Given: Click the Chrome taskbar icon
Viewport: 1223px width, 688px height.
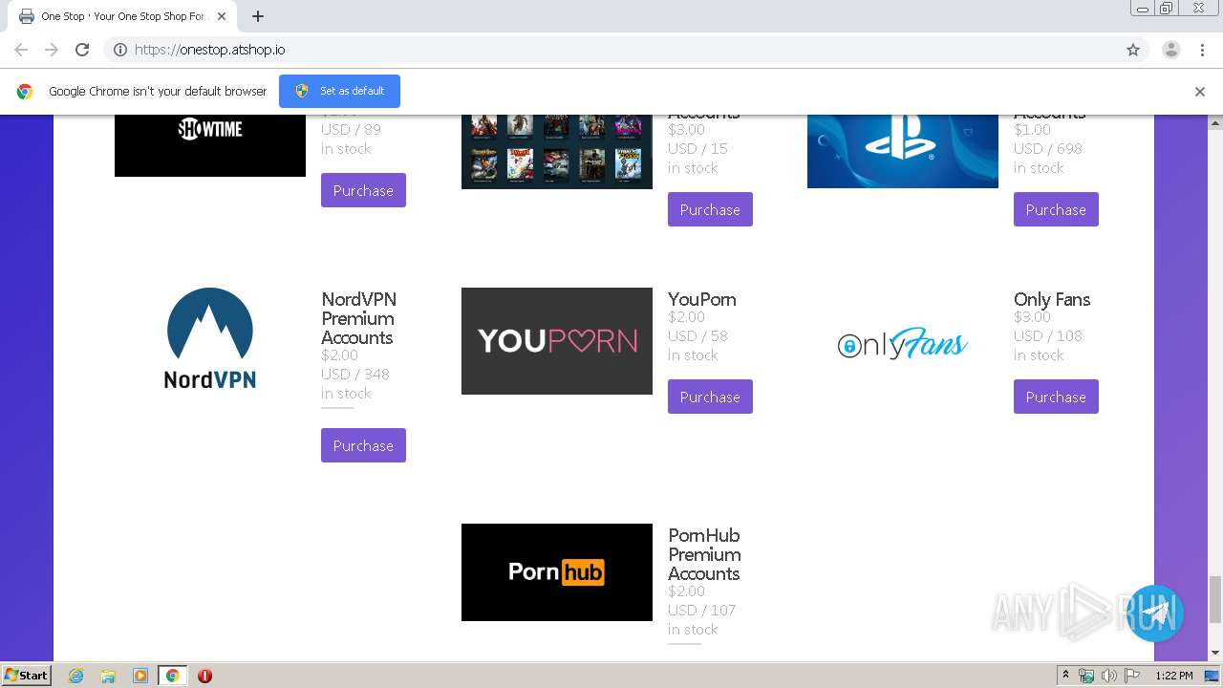Looking at the screenshot, I should (172, 676).
